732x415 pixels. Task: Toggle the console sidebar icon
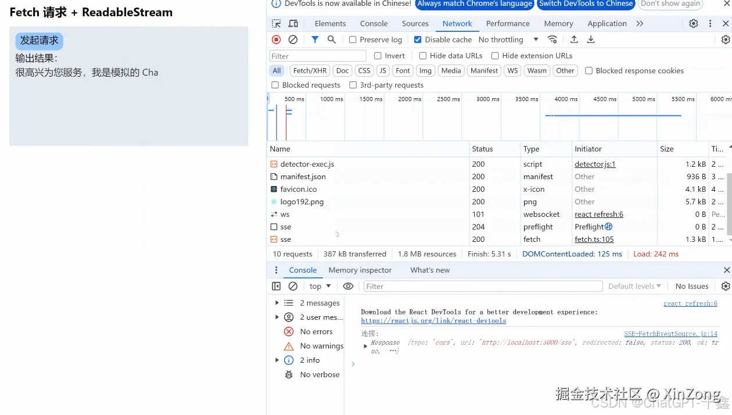click(277, 286)
